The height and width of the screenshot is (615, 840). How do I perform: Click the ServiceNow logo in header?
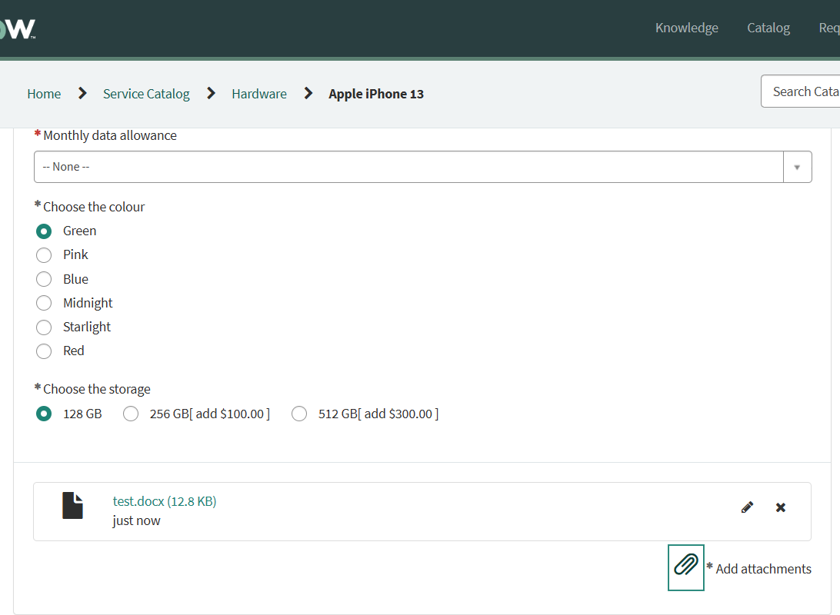pos(18,29)
